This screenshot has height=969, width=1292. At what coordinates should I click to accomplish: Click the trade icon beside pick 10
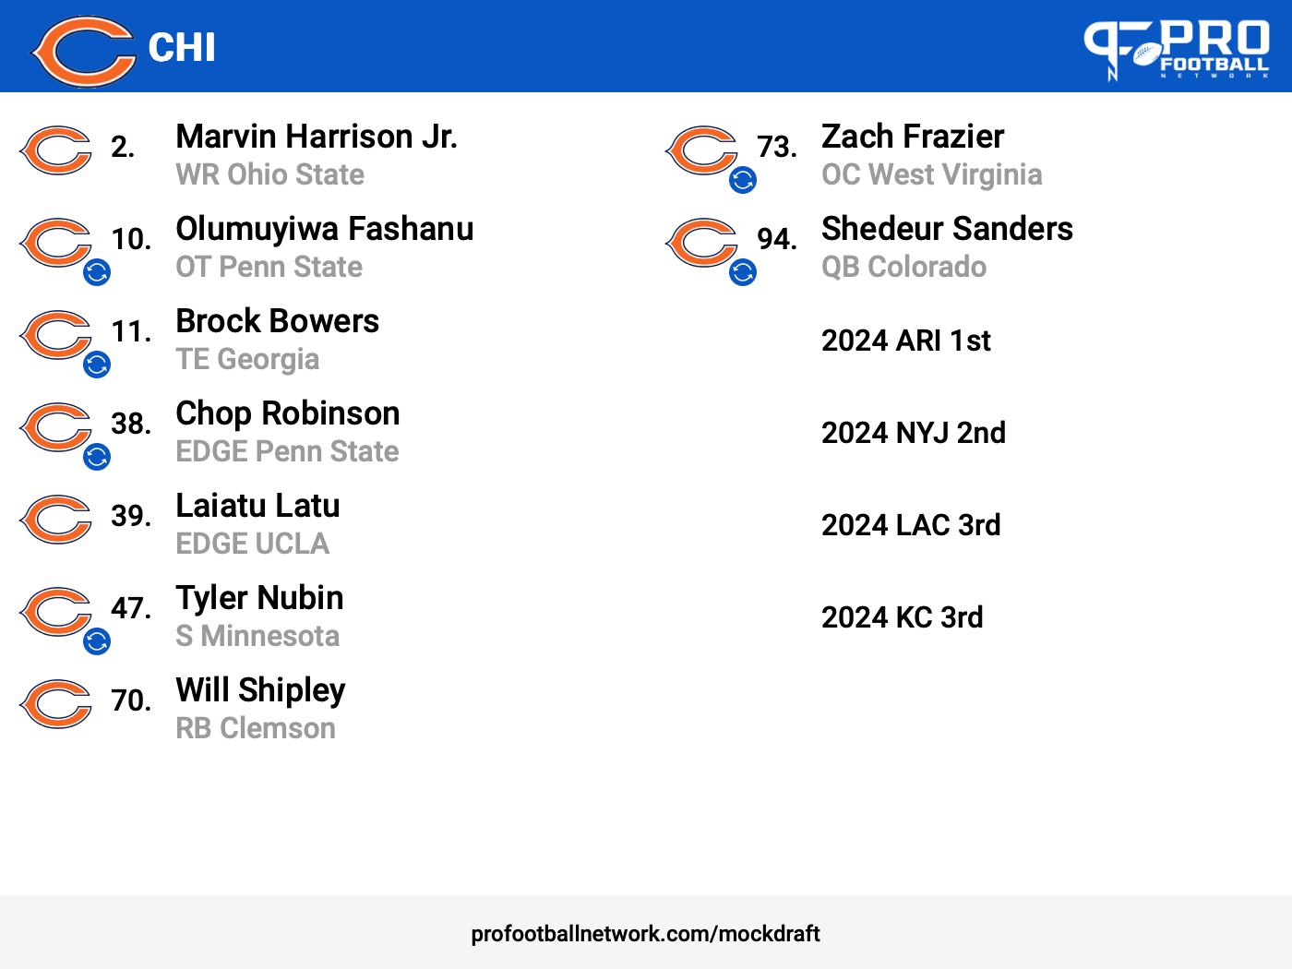pos(97,272)
